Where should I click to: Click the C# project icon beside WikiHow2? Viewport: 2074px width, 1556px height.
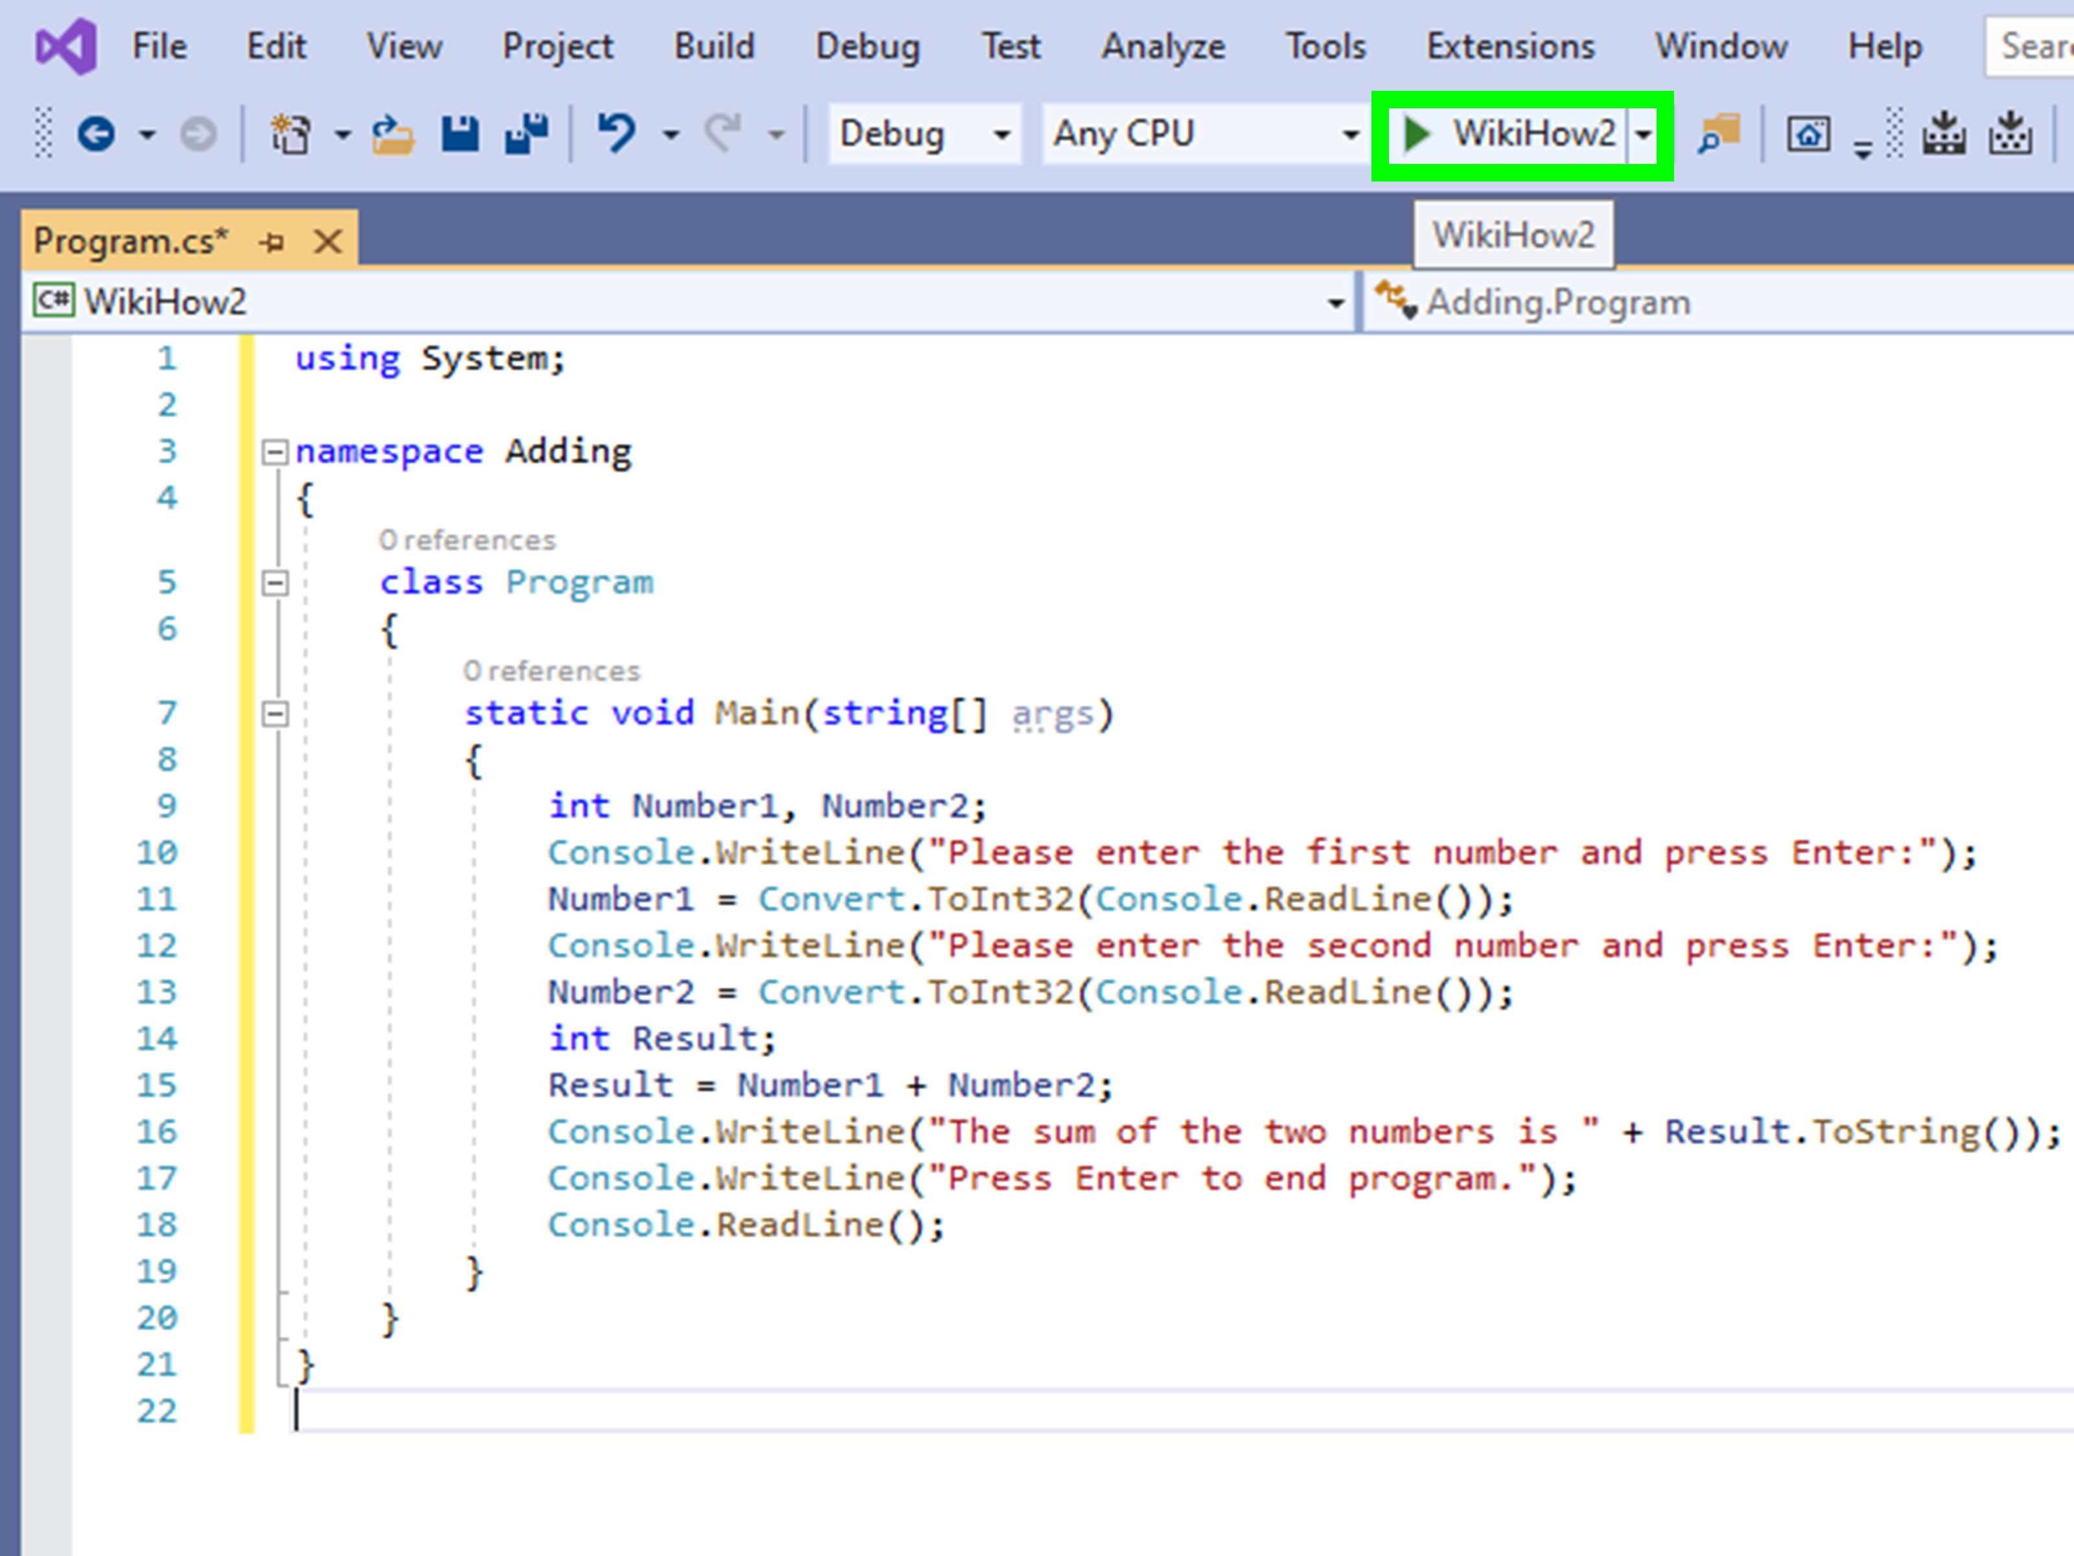(x=54, y=301)
